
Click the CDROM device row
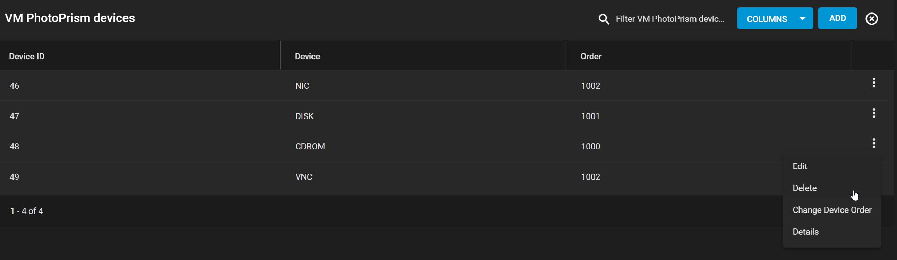pyautogui.click(x=446, y=146)
